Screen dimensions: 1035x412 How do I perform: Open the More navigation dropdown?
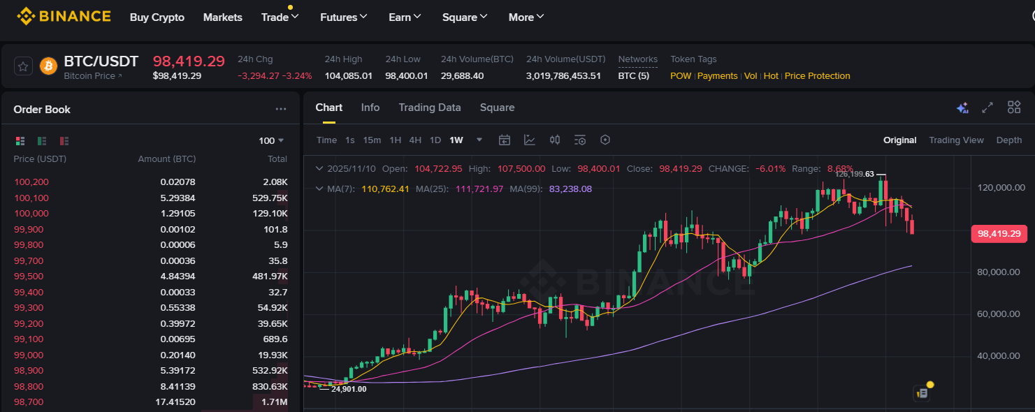[526, 17]
